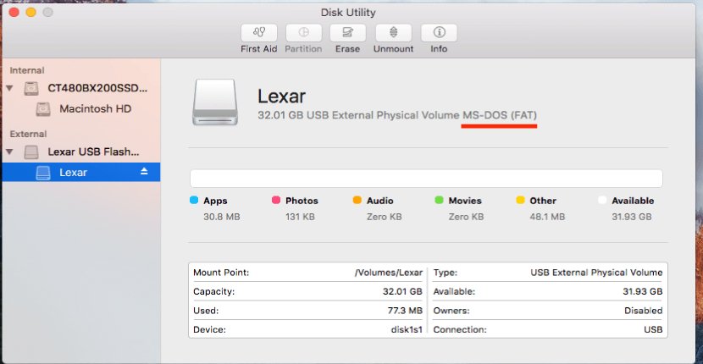This screenshot has width=703, height=364.
Task: Unmount the selected Lexar volume
Action: pyautogui.click(x=394, y=33)
